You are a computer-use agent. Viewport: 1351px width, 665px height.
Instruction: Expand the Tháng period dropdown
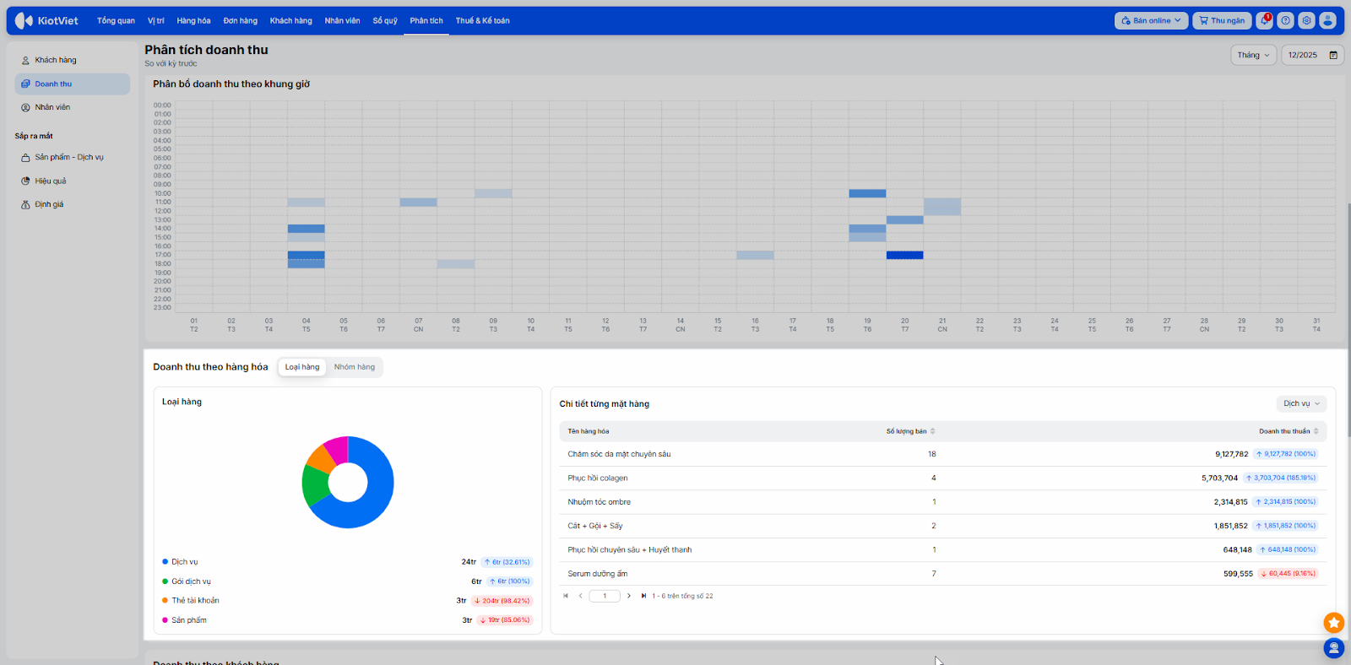[1253, 56]
